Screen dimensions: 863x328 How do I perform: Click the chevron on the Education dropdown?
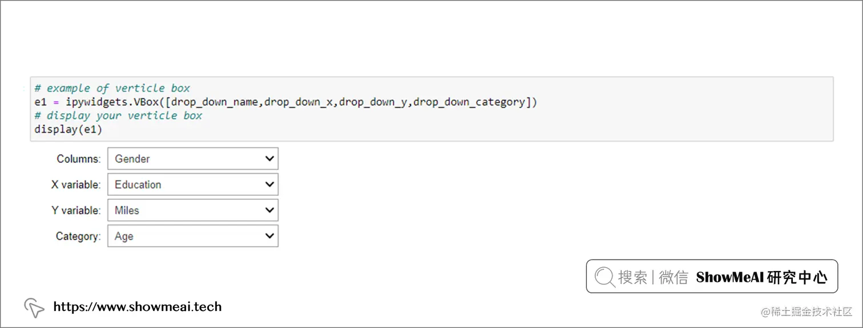click(269, 184)
